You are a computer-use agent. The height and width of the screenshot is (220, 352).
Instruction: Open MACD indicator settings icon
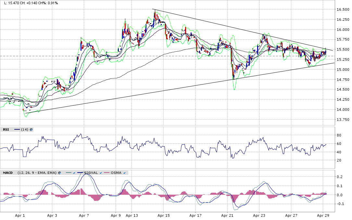click(x=59, y=173)
